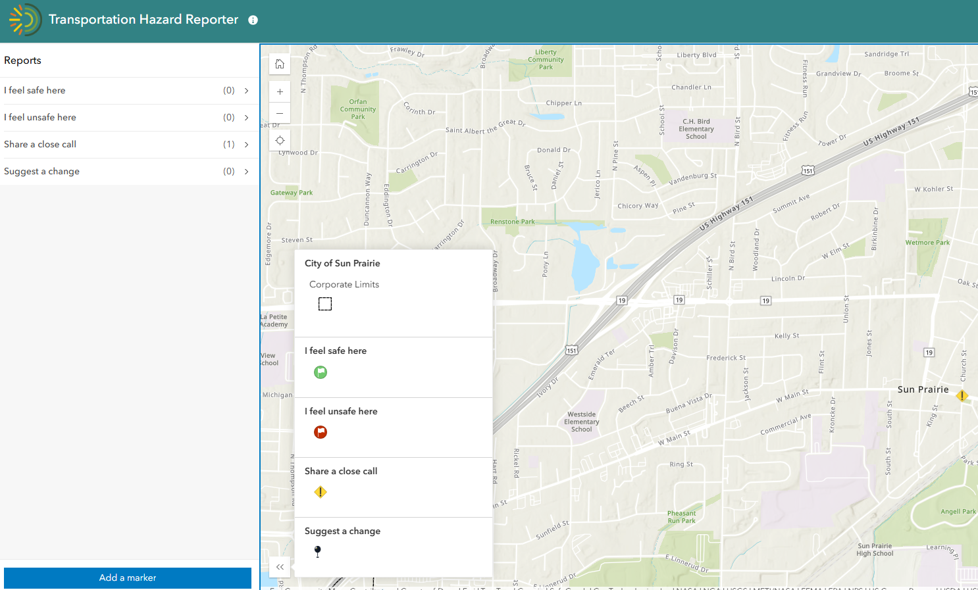The width and height of the screenshot is (978, 590).
Task: Click the 'I feel unsafe here' legend heading
Action: click(x=341, y=412)
